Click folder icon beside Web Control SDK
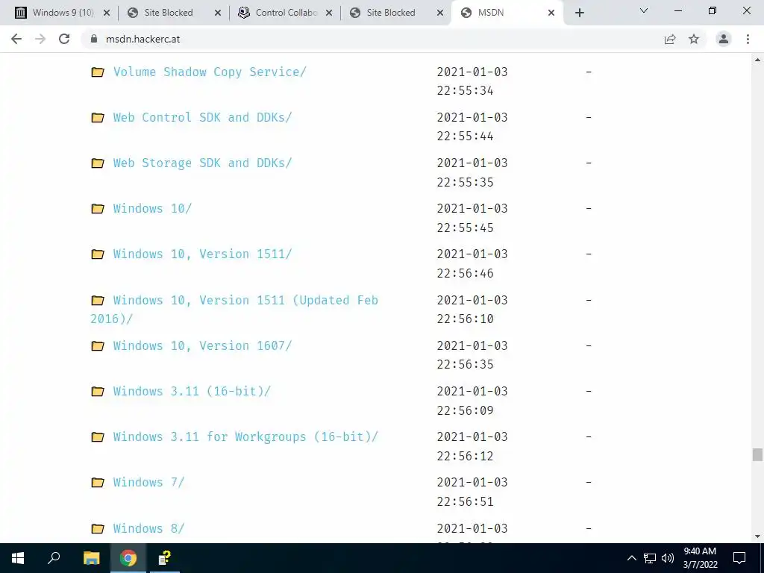The image size is (764, 573). 98,117
